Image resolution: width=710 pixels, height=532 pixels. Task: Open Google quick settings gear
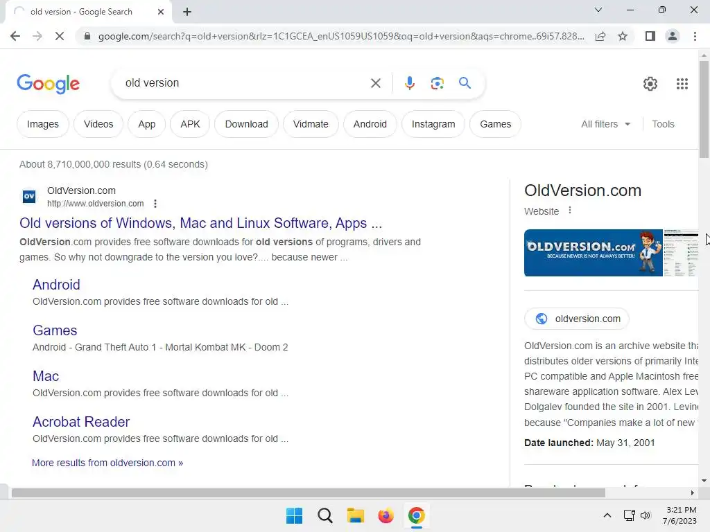point(650,84)
